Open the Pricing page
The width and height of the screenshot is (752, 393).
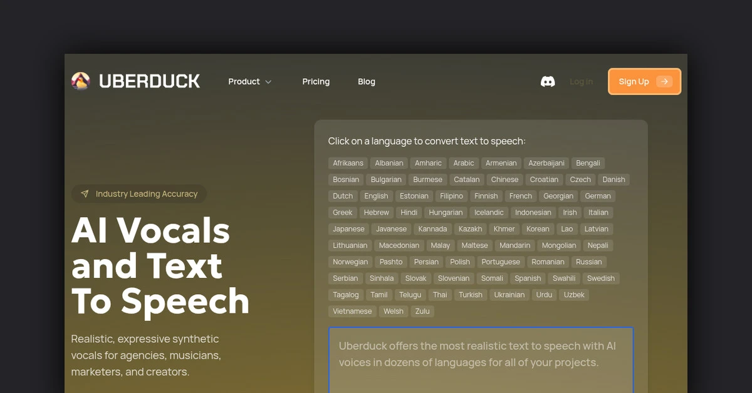pyautogui.click(x=316, y=81)
